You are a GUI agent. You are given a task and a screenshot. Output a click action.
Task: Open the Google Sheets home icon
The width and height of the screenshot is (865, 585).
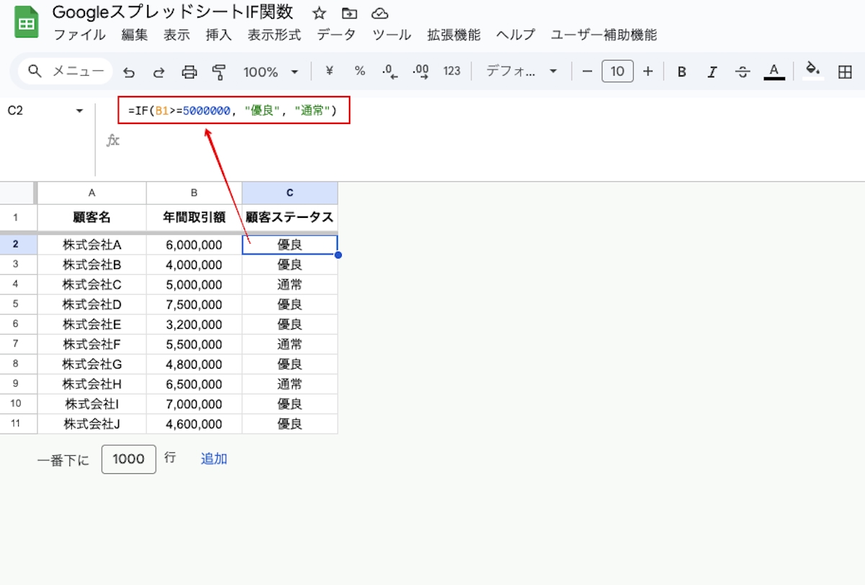pyautogui.click(x=27, y=24)
